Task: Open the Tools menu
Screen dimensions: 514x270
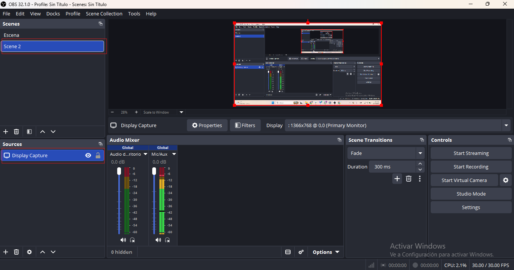Action: tap(134, 14)
